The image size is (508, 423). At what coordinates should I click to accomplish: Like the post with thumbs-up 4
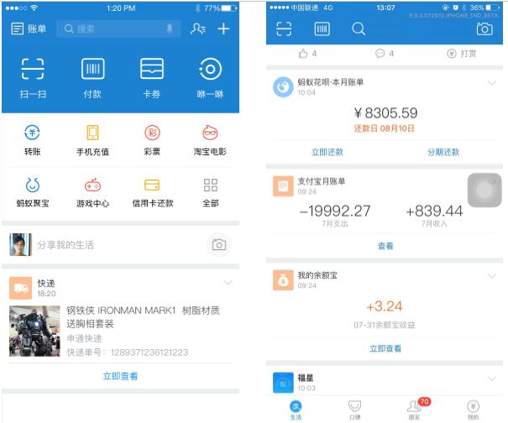pyautogui.click(x=307, y=54)
